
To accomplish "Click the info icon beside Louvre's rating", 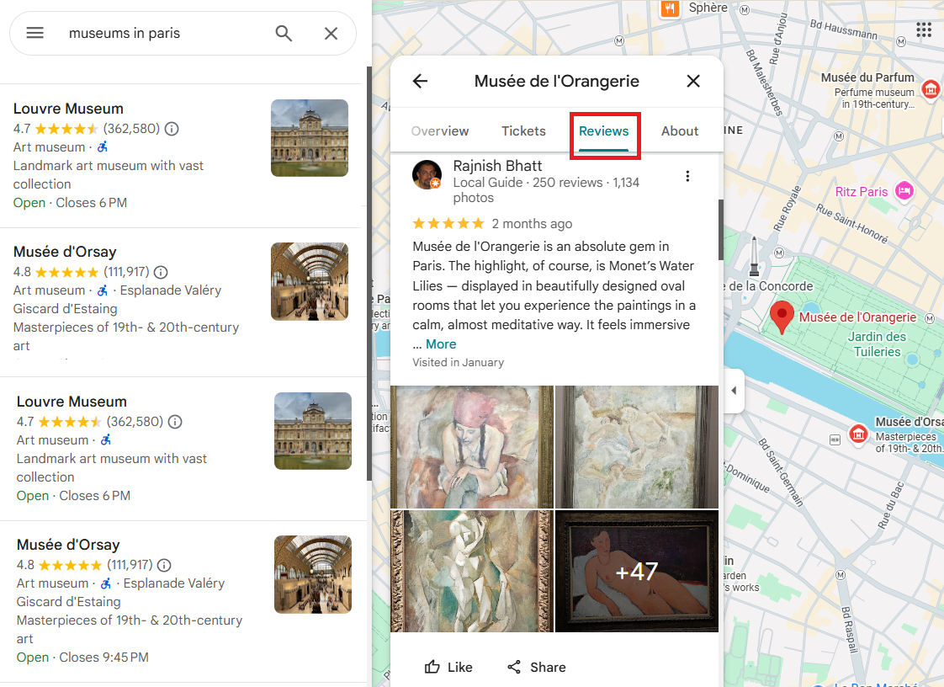I will coord(172,129).
